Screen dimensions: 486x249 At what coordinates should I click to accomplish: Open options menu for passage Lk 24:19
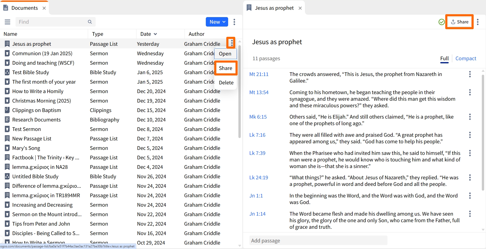tap(470, 177)
